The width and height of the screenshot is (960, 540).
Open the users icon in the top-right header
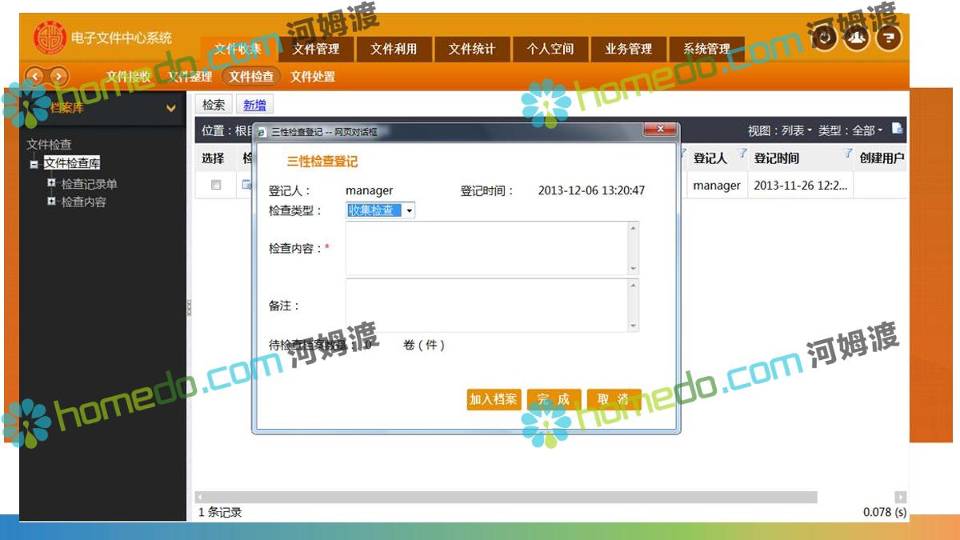click(856, 38)
